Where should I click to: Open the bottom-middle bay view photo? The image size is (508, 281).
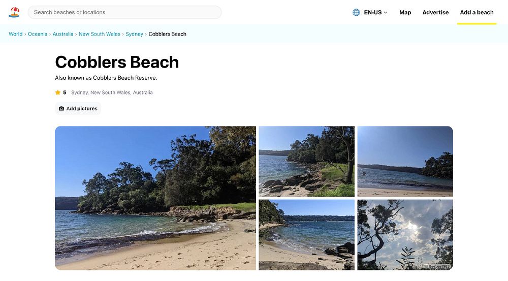[306, 235]
